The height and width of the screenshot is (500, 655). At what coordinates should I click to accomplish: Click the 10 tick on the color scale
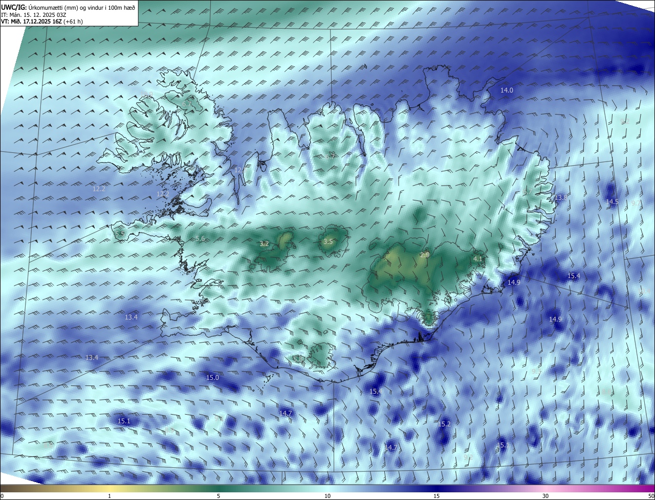coord(327,496)
